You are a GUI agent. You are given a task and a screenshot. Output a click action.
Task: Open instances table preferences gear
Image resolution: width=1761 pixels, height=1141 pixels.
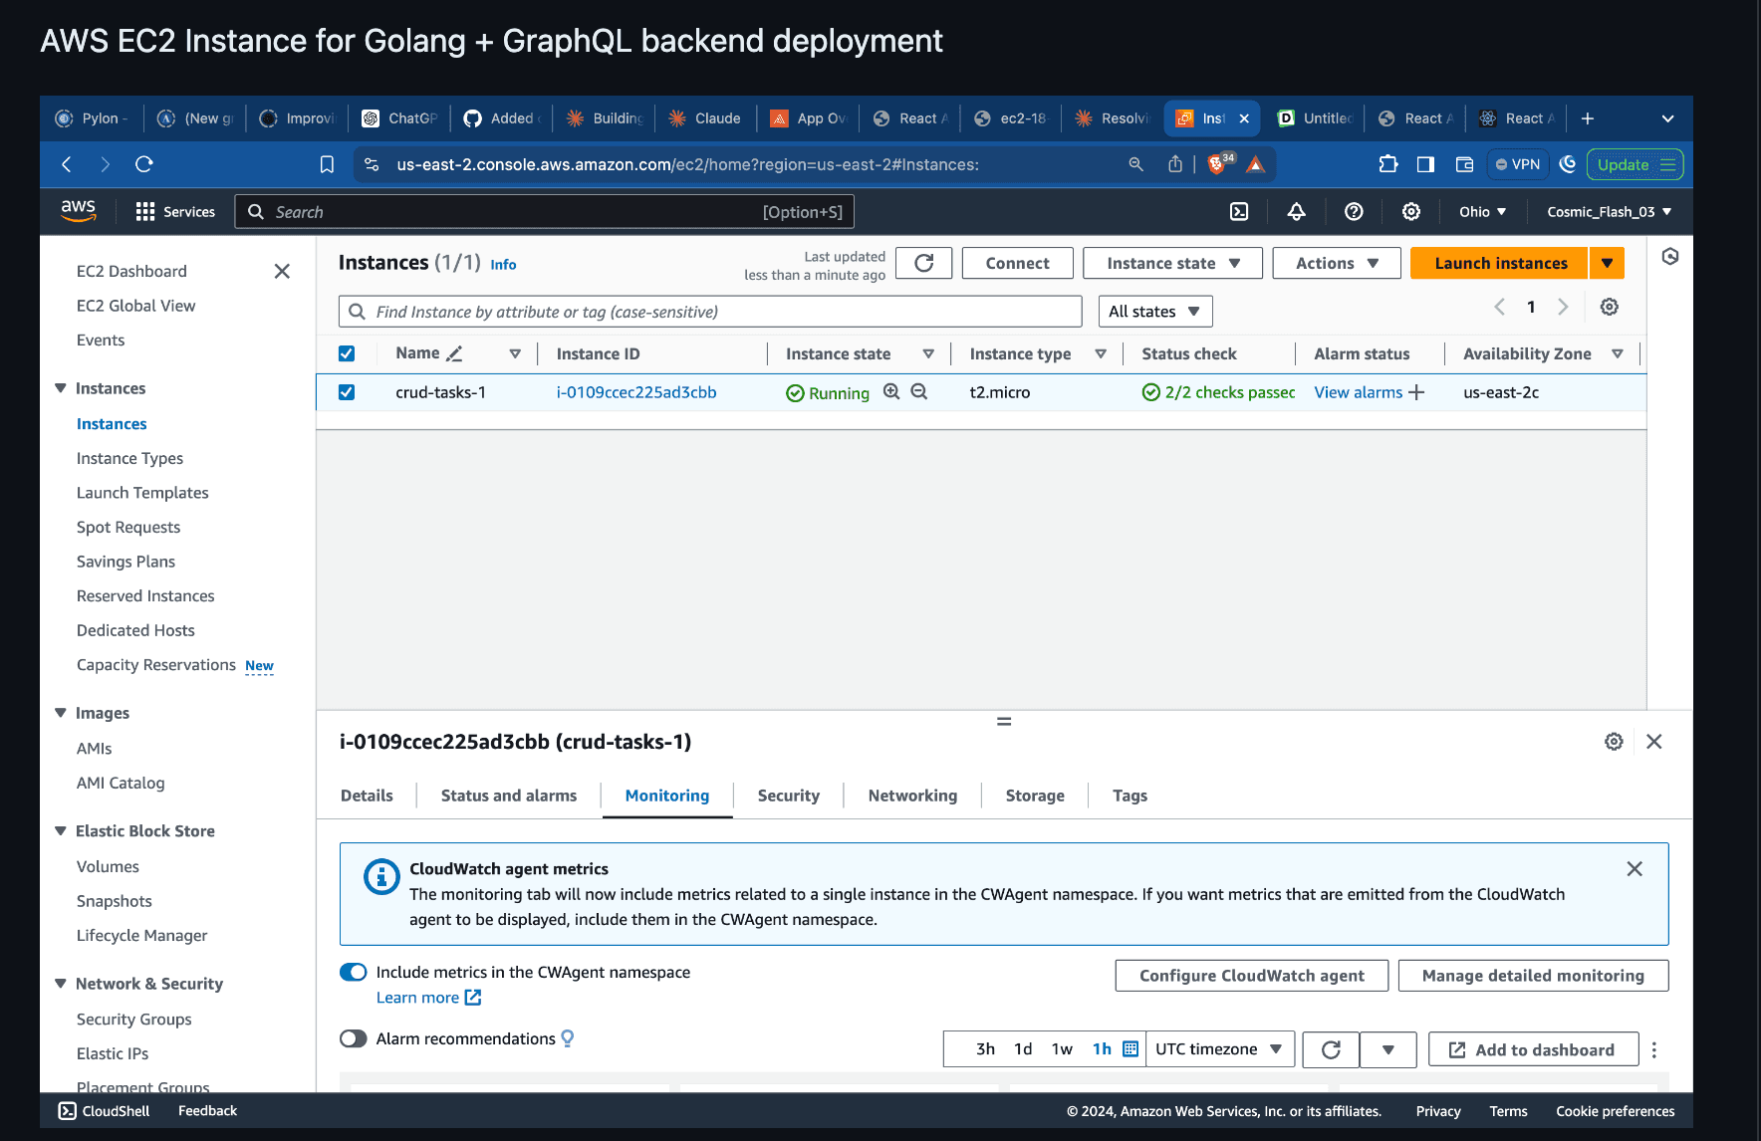(x=1609, y=307)
